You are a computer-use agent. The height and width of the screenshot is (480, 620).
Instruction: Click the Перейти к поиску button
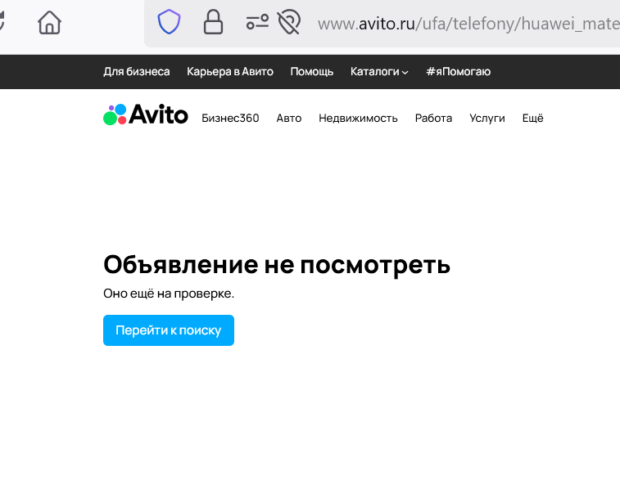coord(169,330)
